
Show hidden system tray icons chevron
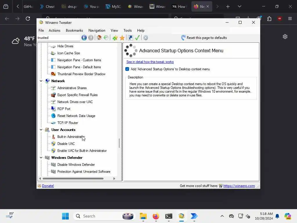coord(222,216)
